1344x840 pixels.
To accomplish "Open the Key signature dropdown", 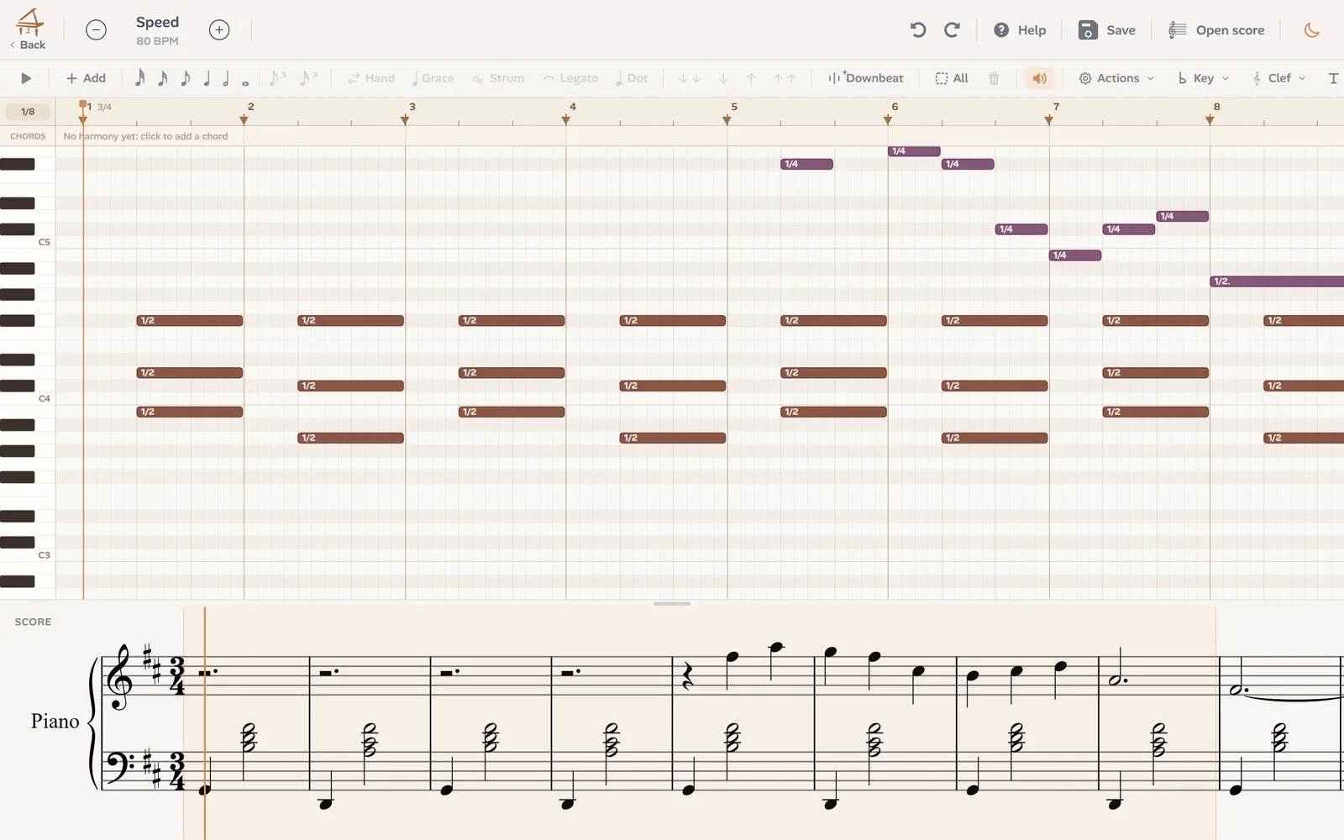I will (1203, 78).
